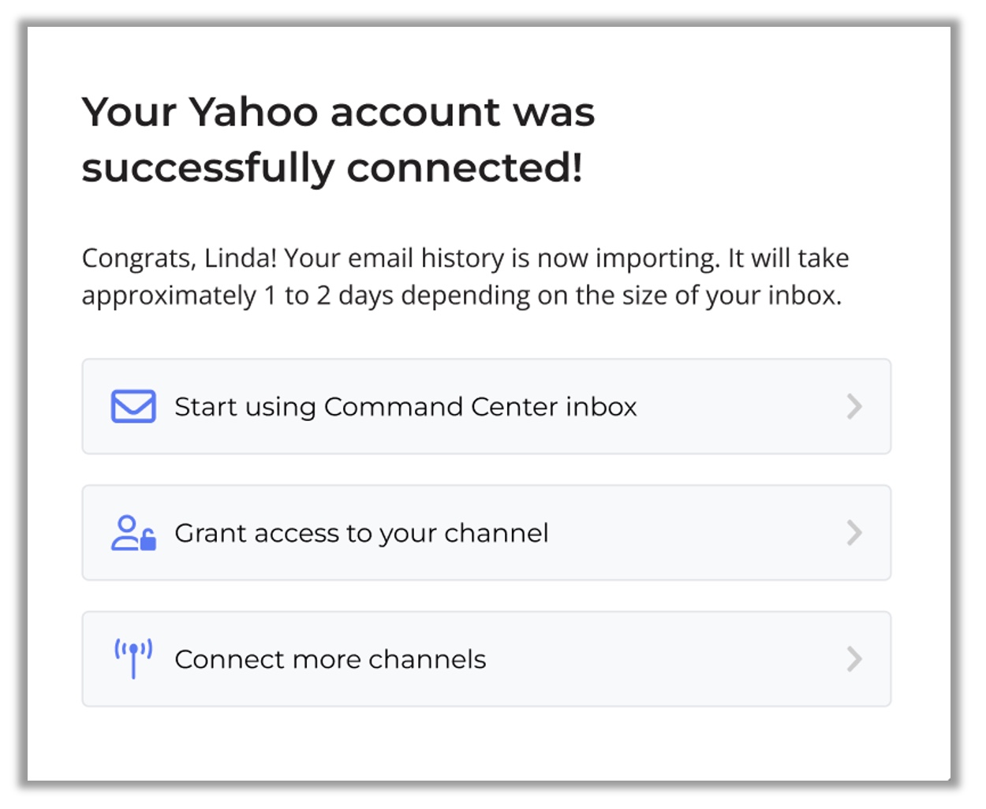Click the small padlock on the user icon

[148, 540]
